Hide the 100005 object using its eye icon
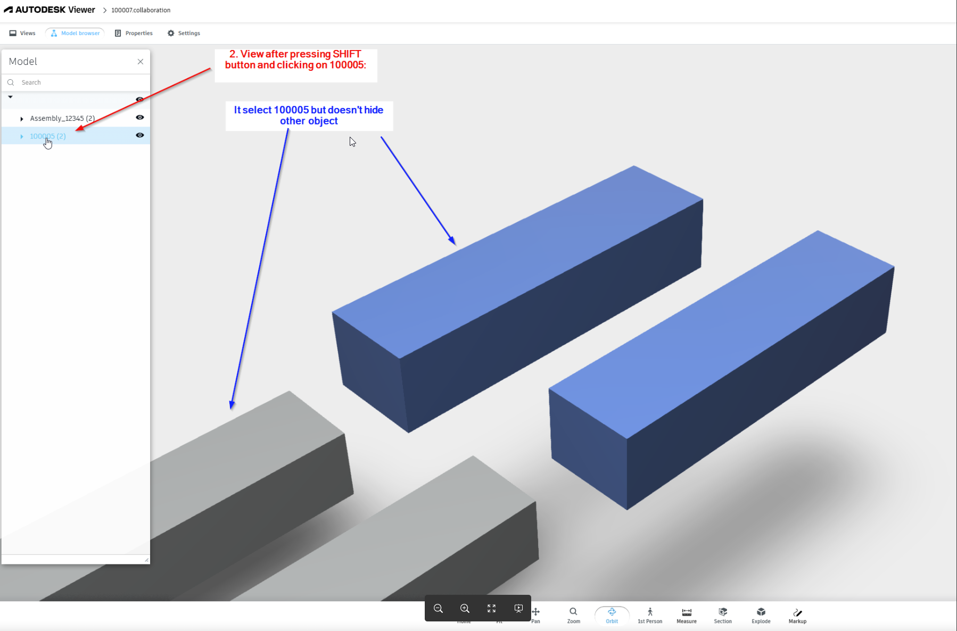 coord(139,135)
